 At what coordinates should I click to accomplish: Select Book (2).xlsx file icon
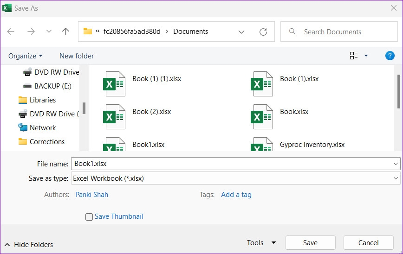coord(114,117)
